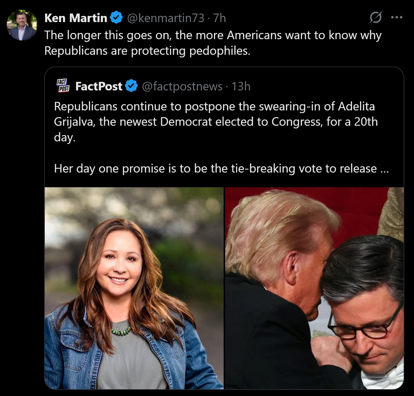The height and width of the screenshot is (396, 414).
Task: Click the Grok slashed-circle icon
Action: tap(375, 18)
